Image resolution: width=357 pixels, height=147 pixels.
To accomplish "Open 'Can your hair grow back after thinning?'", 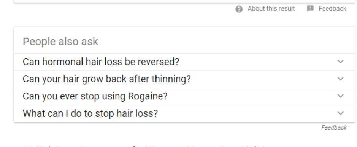I will [x=181, y=79].
